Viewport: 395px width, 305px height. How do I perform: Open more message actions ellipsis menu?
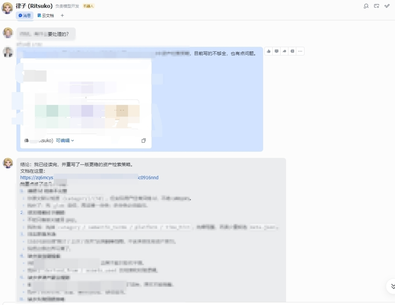[x=300, y=51]
